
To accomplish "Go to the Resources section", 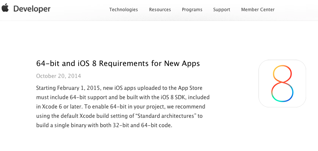I will [x=160, y=10].
